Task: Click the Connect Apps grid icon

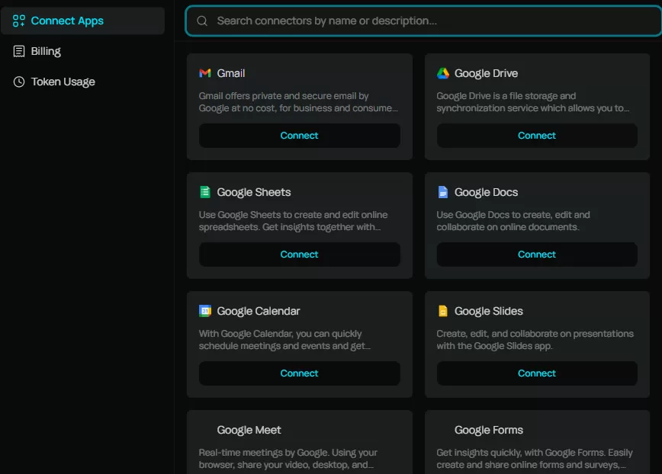Action: [19, 21]
